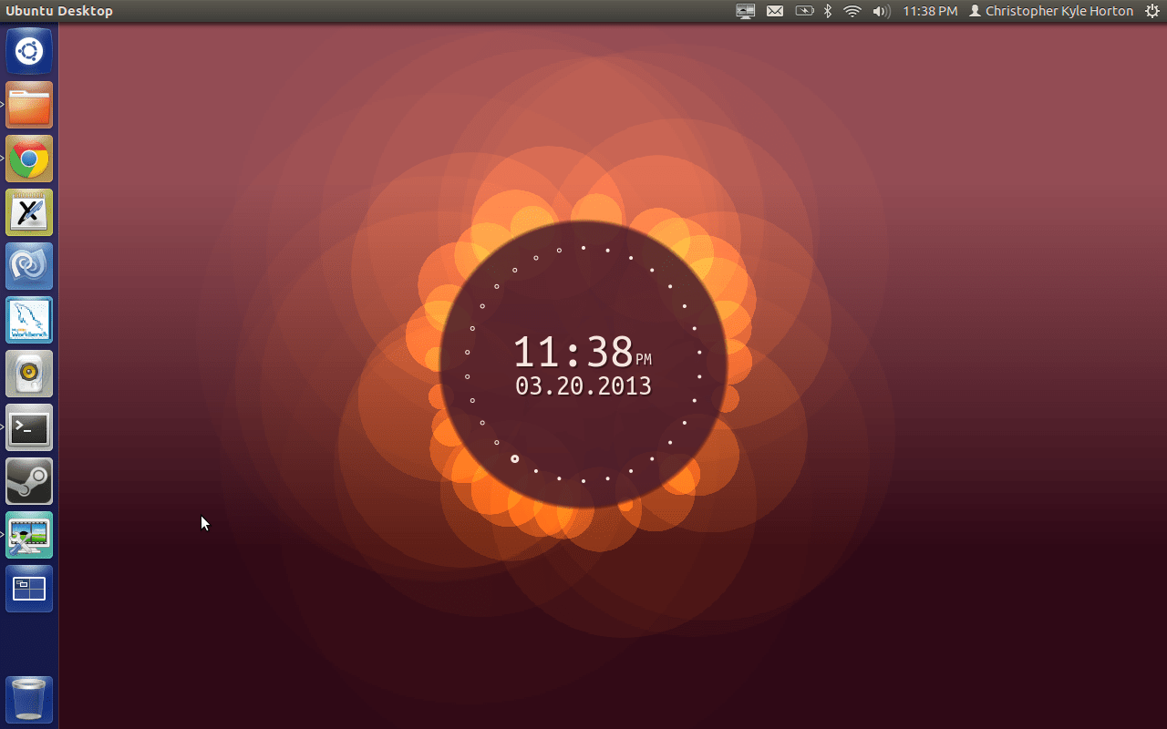The height and width of the screenshot is (729, 1167).
Task: Open the Ubuntu Dash from the launcher
Action: click(x=28, y=51)
